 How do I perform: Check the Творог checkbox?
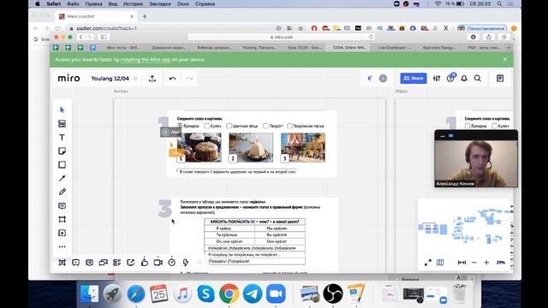pyautogui.click(x=265, y=126)
